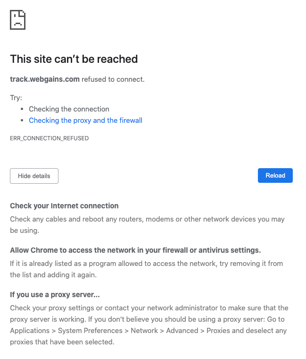Open Checking the proxy and the firewall link
Screen dimensions: 306x359
click(85, 120)
